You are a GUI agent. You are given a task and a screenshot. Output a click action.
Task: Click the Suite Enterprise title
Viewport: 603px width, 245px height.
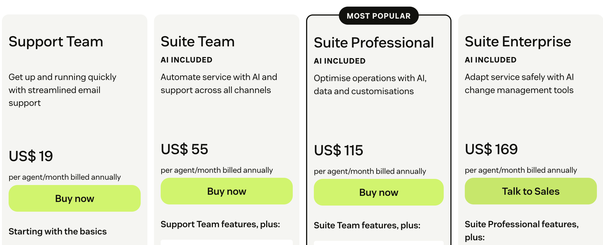(518, 42)
